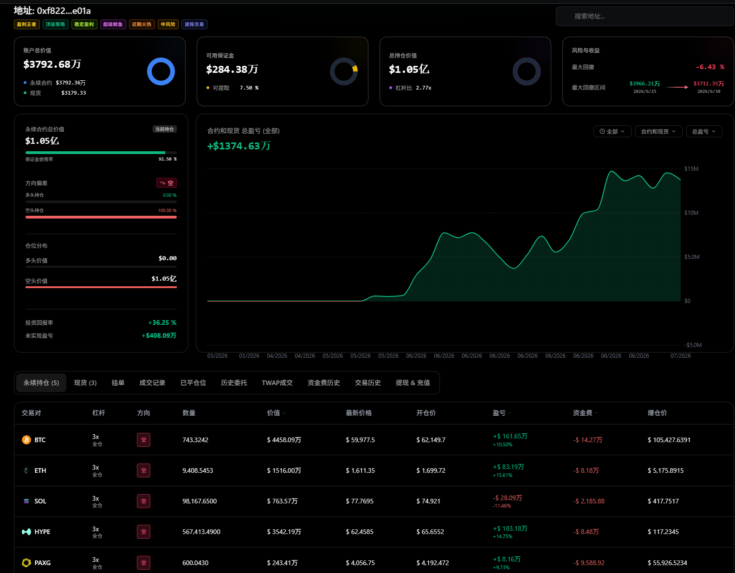Click the BTC coin icon
The image size is (735, 573).
click(26, 440)
